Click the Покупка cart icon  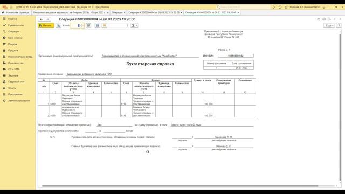[4, 44]
